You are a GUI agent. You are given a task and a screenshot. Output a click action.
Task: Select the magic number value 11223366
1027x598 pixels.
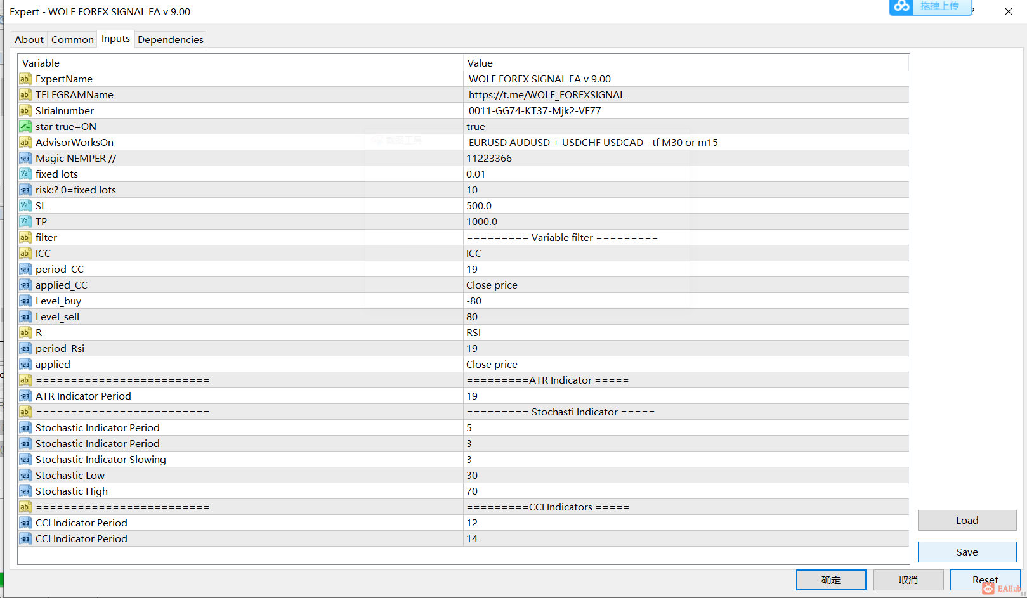click(x=489, y=158)
